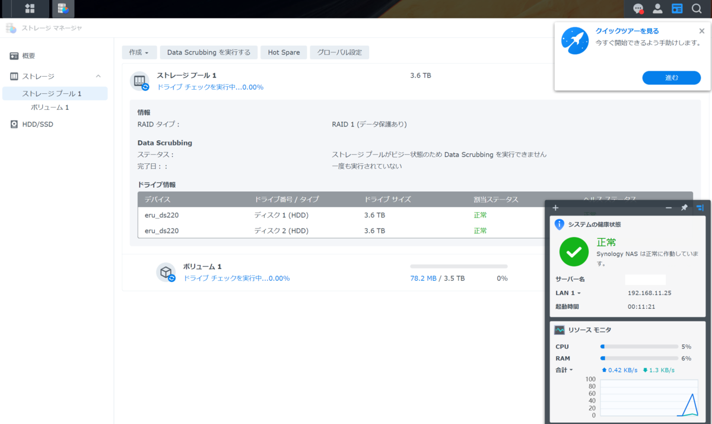Close the quick tour popup
The image size is (712, 424).
point(702,31)
